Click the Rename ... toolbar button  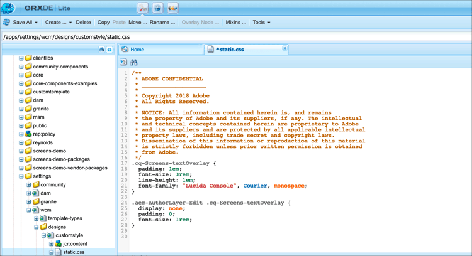[x=162, y=22]
